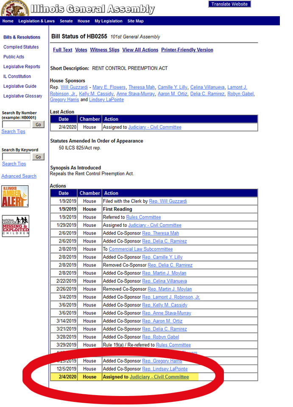Open the Votes link

[81, 50]
